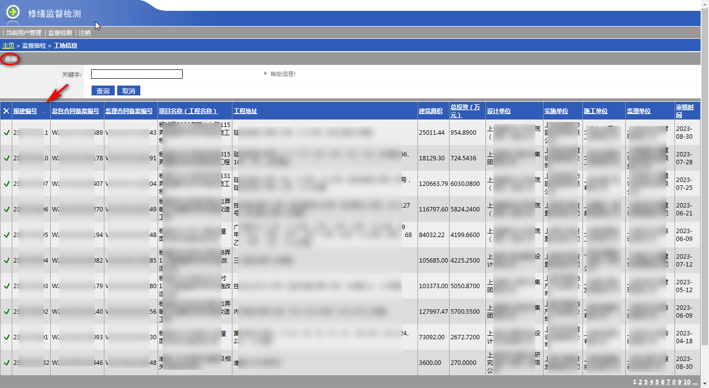The height and width of the screenshot is (388, 709).
Task: Select checkmark of row with area 18129.30
Action: click(6, 158)
